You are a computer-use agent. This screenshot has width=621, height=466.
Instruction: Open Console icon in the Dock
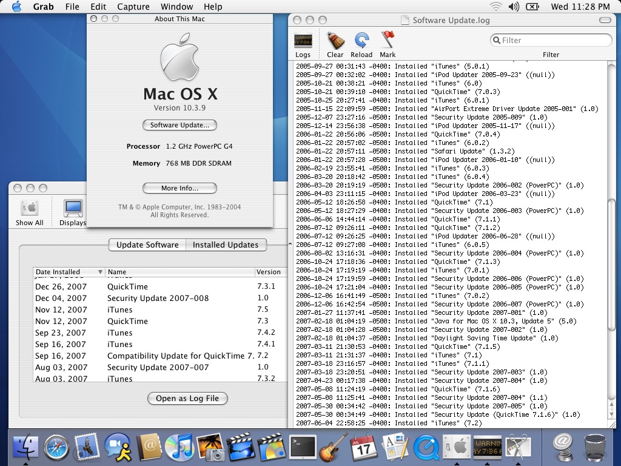(x=487, y=447)
